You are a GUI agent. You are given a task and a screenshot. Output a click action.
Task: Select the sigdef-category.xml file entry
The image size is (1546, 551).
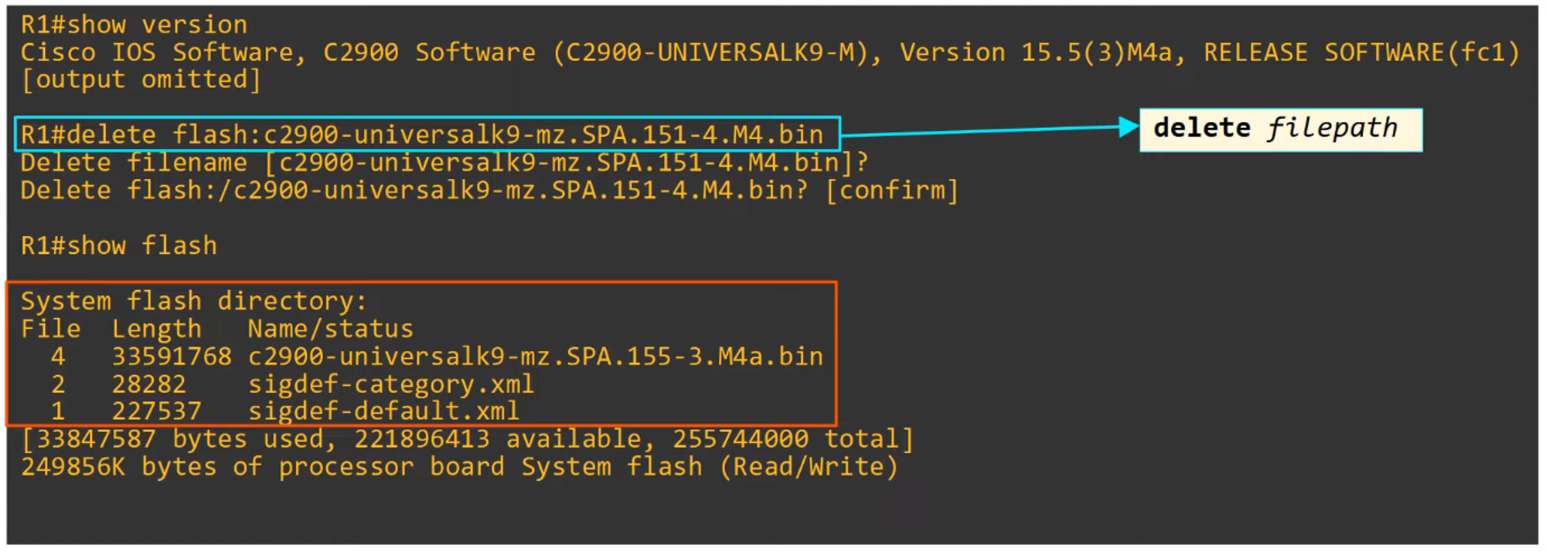click(x=390, y=384)
